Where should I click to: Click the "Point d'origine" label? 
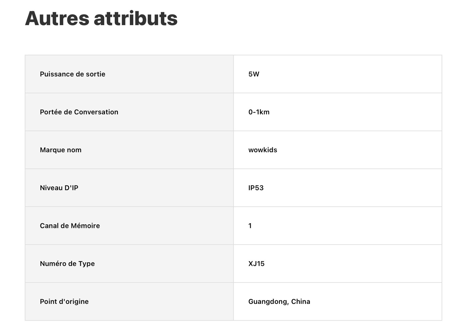pyautogui.click(x=64, y=302)
